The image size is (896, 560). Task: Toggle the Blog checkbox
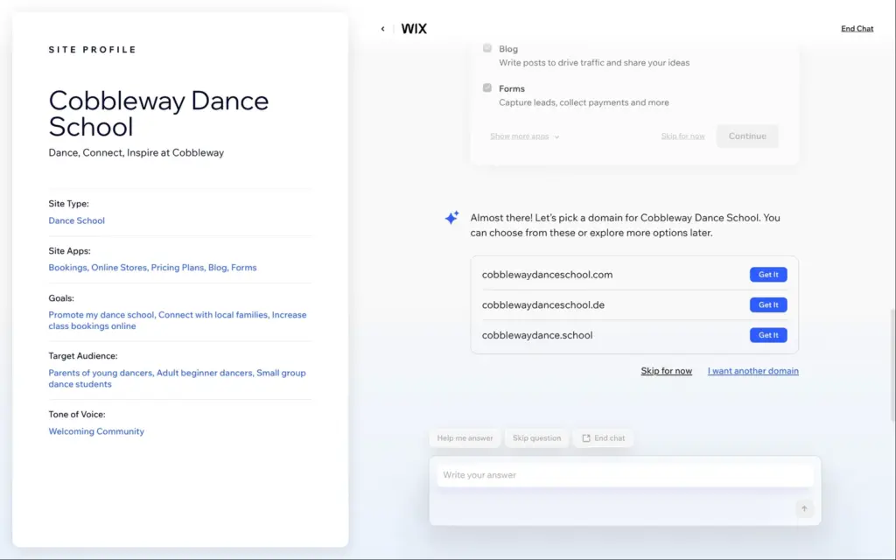pyautogui.click(x=486, y=48)
